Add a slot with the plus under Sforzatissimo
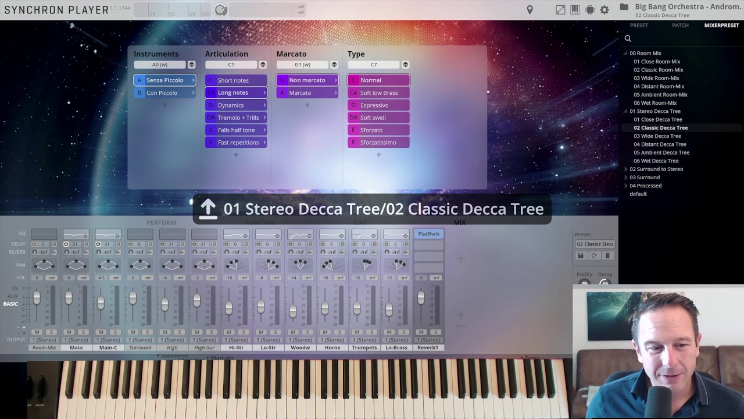744x419 pixels. pos(378,155)
